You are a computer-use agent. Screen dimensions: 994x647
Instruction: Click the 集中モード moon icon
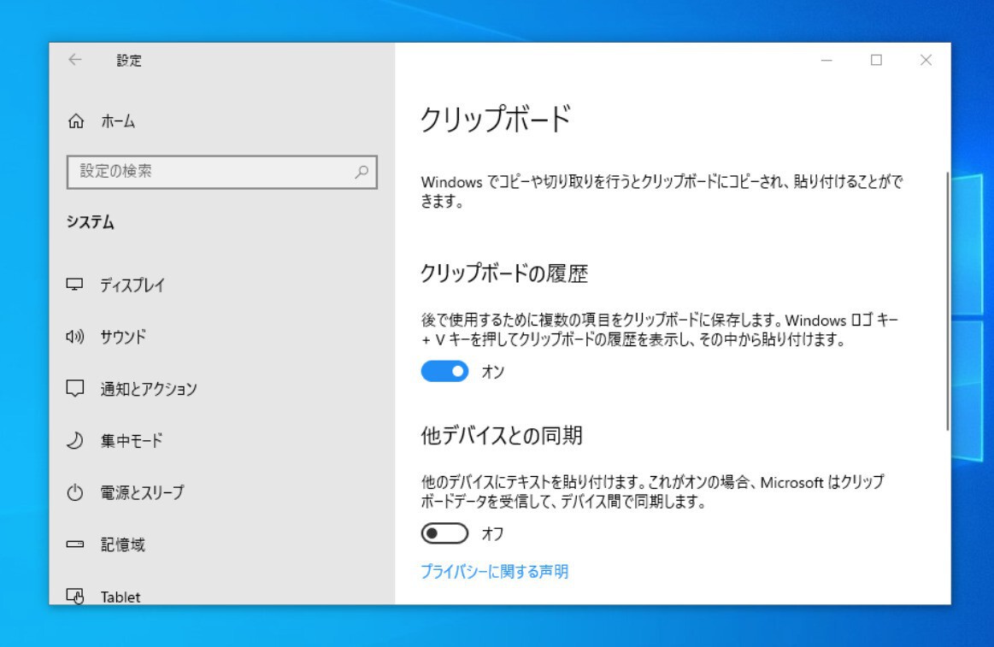[75, 440]
